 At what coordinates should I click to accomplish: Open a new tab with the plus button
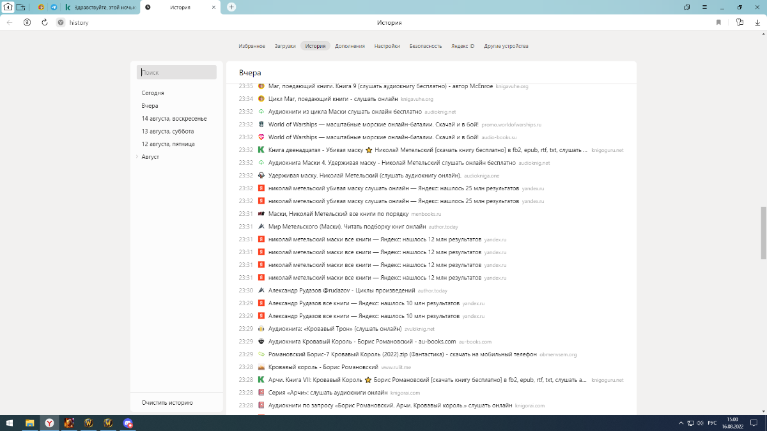231,7
